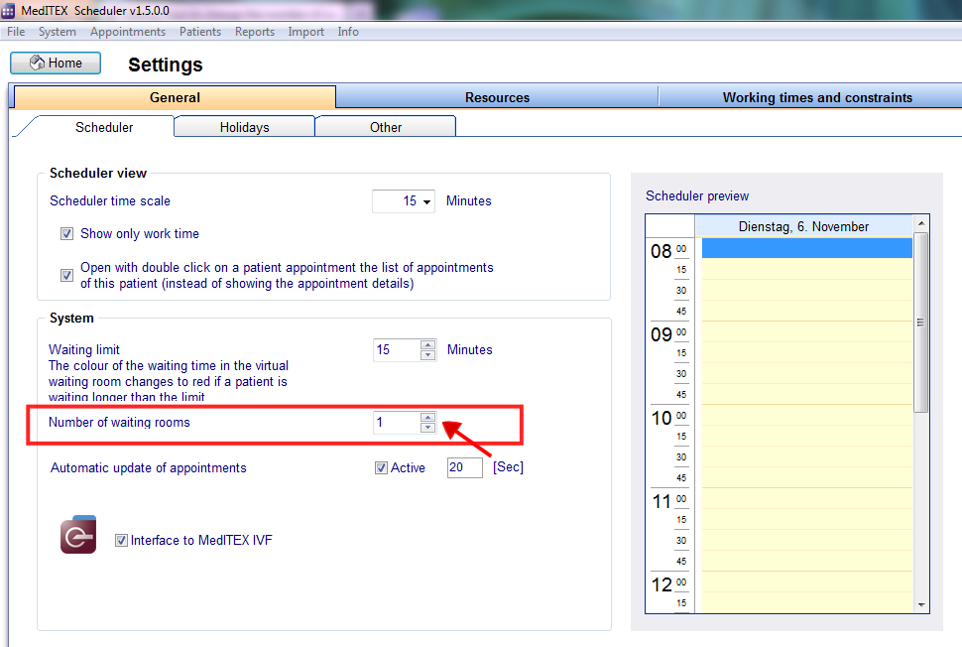The image size is (962, 647).
Task: Open the File menu
Action: coord(16,32)
